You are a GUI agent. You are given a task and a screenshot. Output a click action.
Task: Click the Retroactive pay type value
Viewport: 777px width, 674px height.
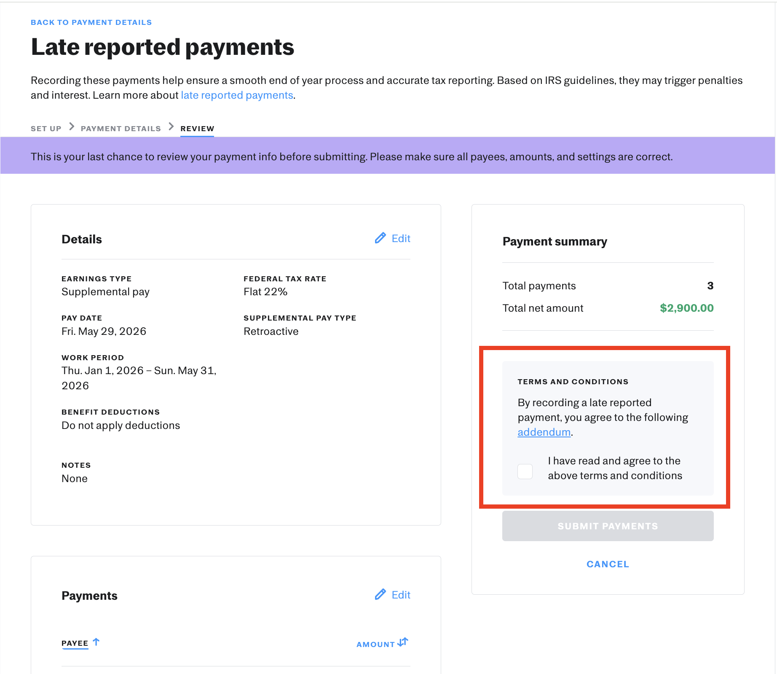point(271,332)
